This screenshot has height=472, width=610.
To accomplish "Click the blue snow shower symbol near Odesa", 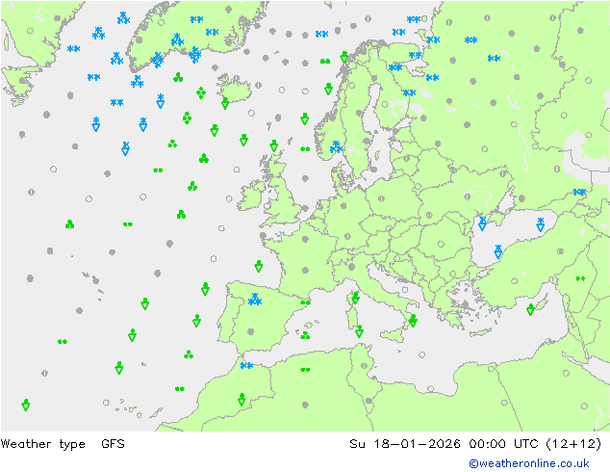I will point(482,223).
